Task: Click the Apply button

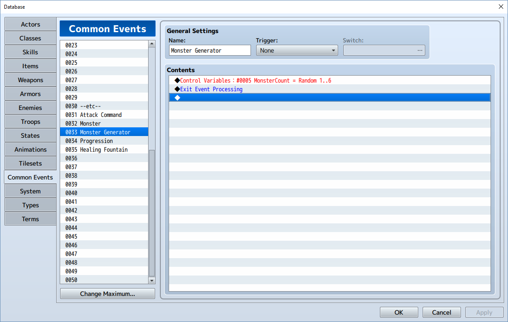Action: pos(484,312)
